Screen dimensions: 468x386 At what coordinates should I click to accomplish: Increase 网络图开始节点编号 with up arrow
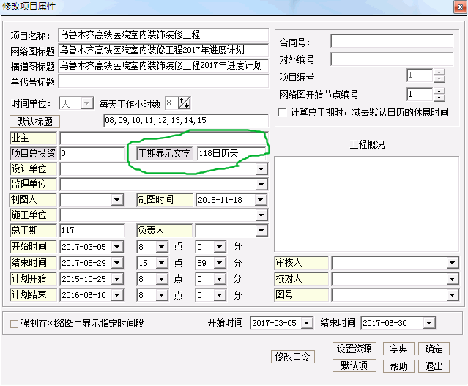pyautogui.click(x=439, y=91)
